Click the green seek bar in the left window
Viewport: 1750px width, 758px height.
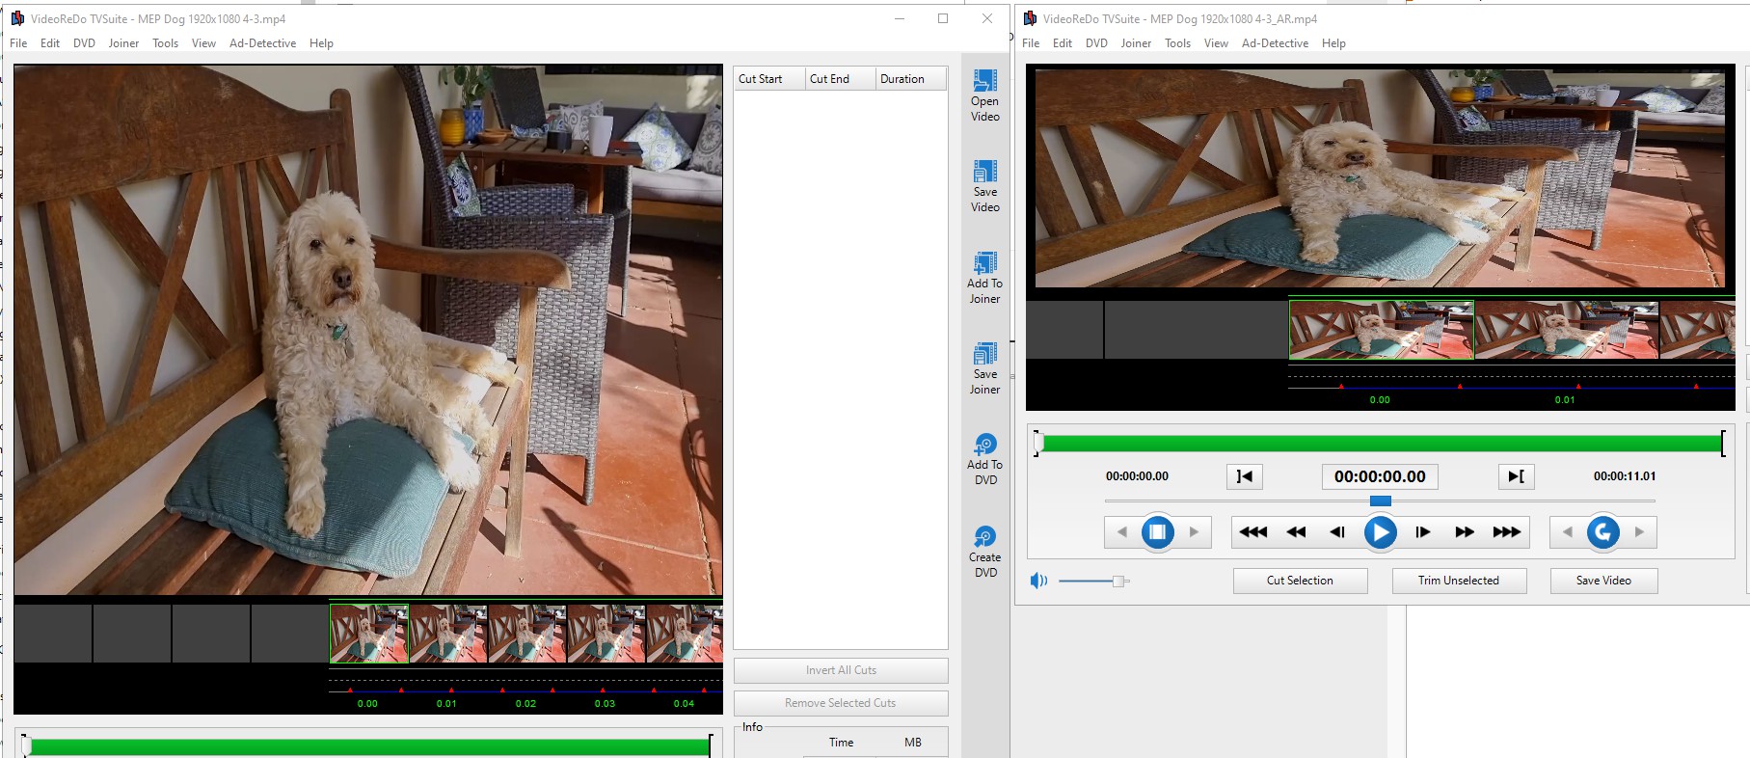pyautogui.click(x=369, y=746)
